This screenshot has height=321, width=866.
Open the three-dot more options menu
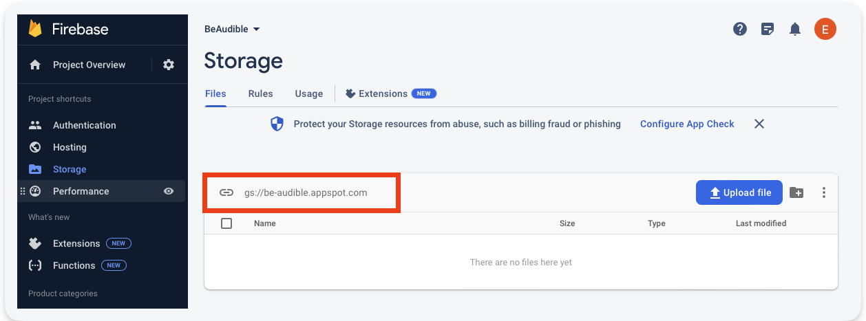point(824,192)
